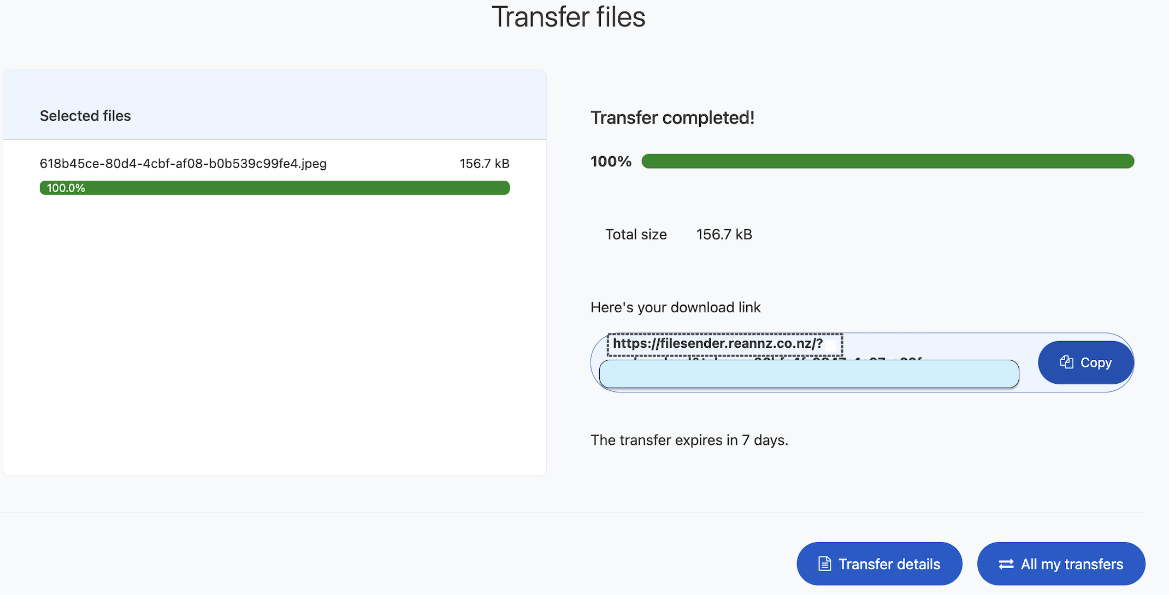Open the Transfer details page
The width and height of the screenshot is (1169, 595).
point(879,564)
